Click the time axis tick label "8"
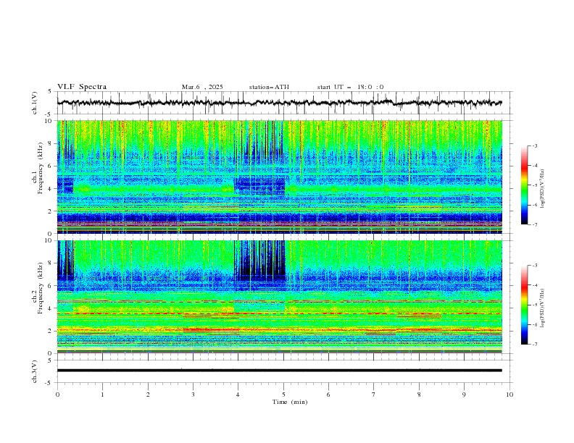Viewport: 574px width, 443px height. [419, 395]
